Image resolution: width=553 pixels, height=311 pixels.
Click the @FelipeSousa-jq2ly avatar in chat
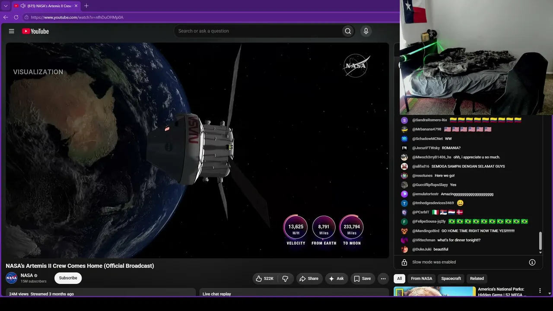(x=404, y=222)
